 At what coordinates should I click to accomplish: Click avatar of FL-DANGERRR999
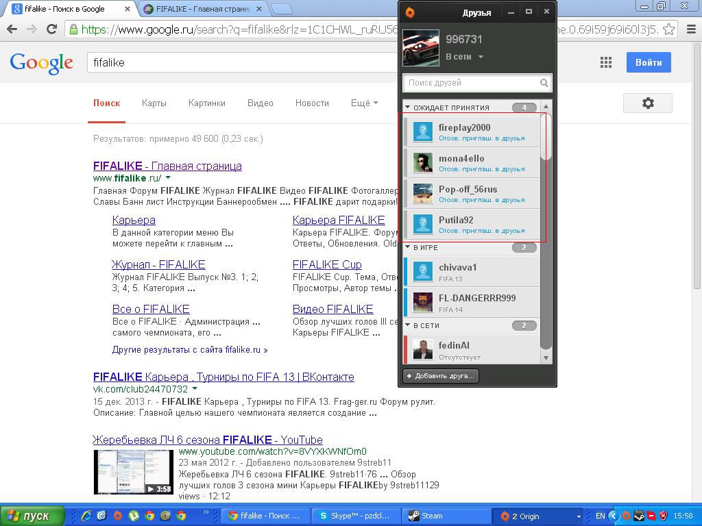pos(422,302)
